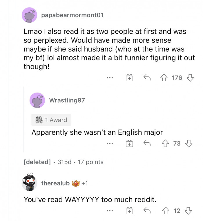Viewport: 203px width, 221px height.
Task: Click the therealub username
Action: 55,183
